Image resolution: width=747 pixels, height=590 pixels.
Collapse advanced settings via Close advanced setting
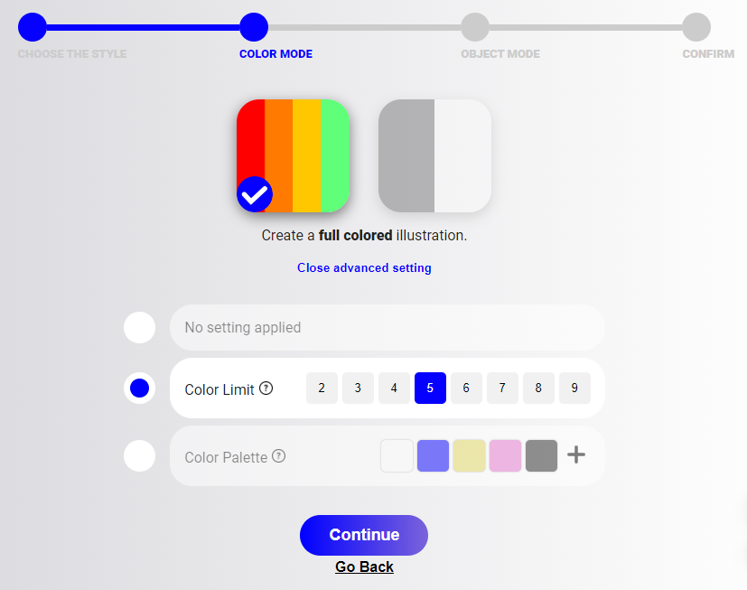(364, 268)
